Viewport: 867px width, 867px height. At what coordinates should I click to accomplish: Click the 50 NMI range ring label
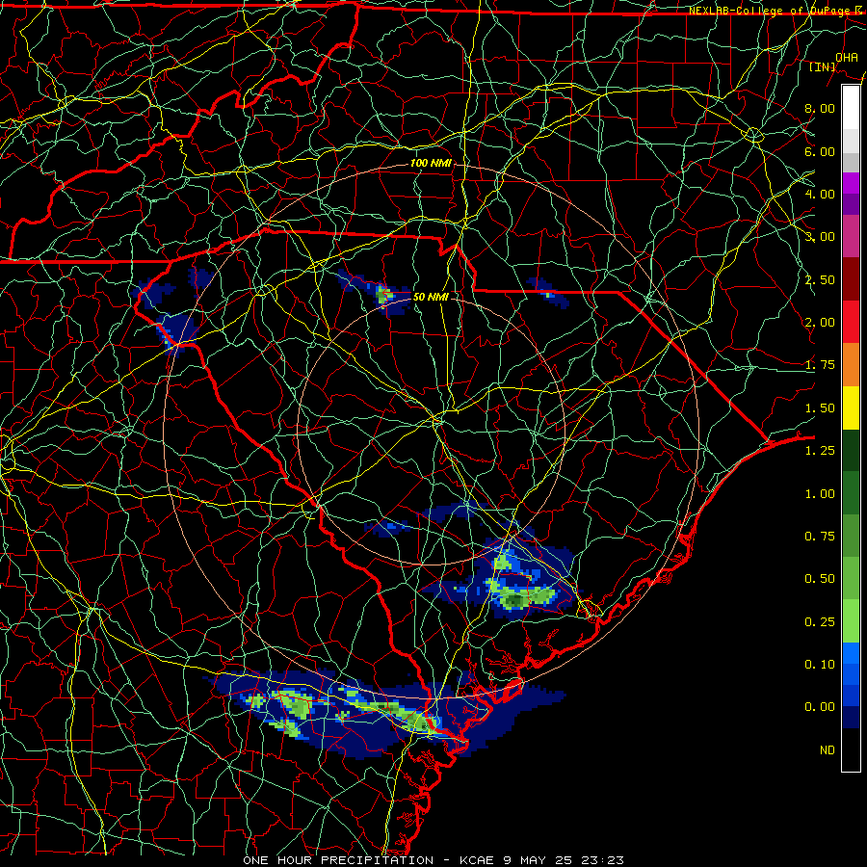(x=431, y=297)
